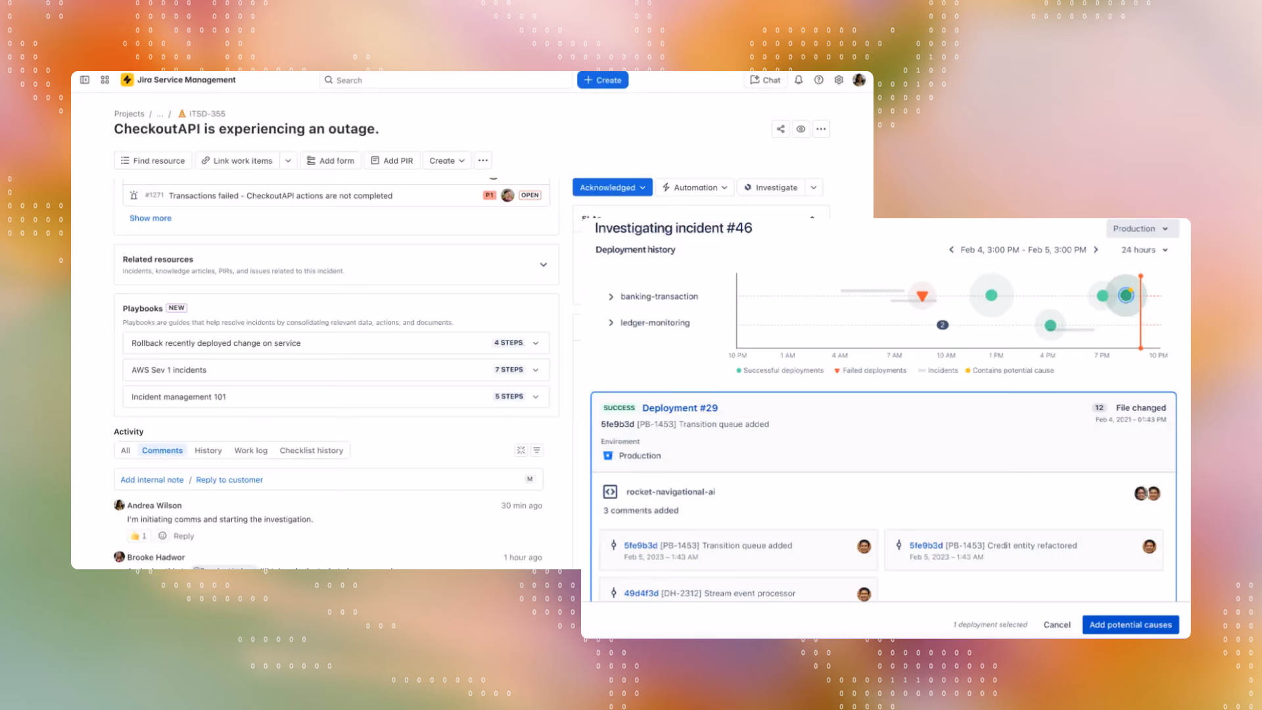Click the blue Create button
Viewport: 1262px width, 710px height.
coord(603,80)
